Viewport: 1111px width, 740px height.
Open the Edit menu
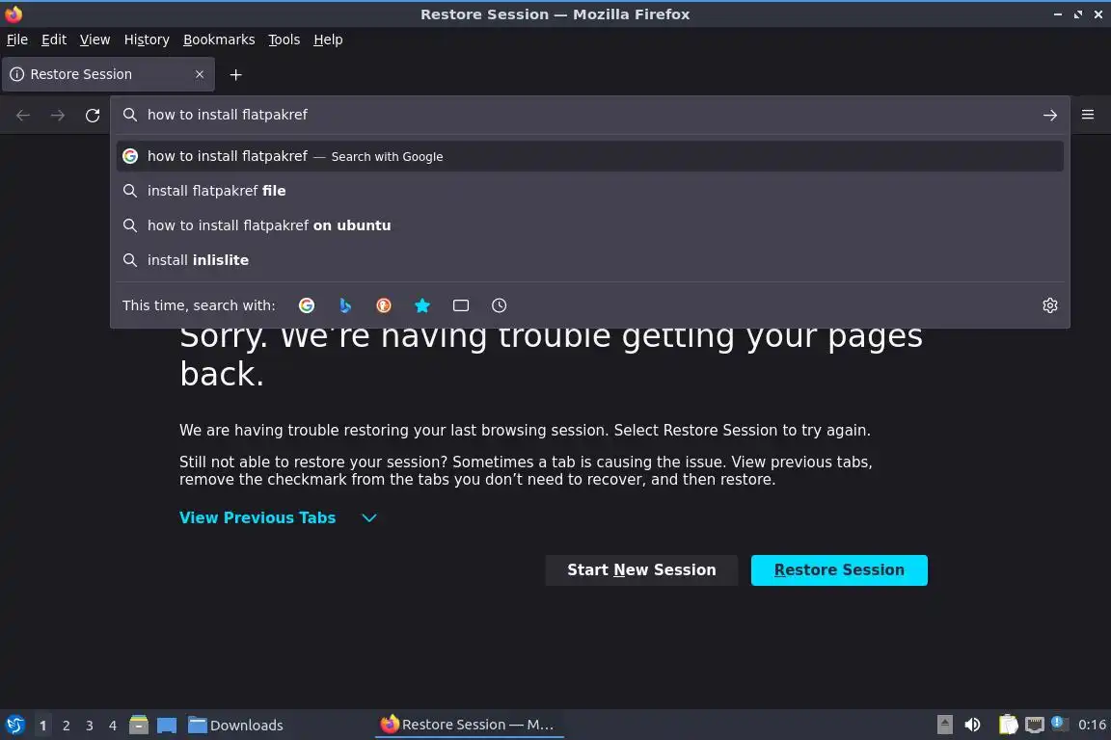coord(54,40)
